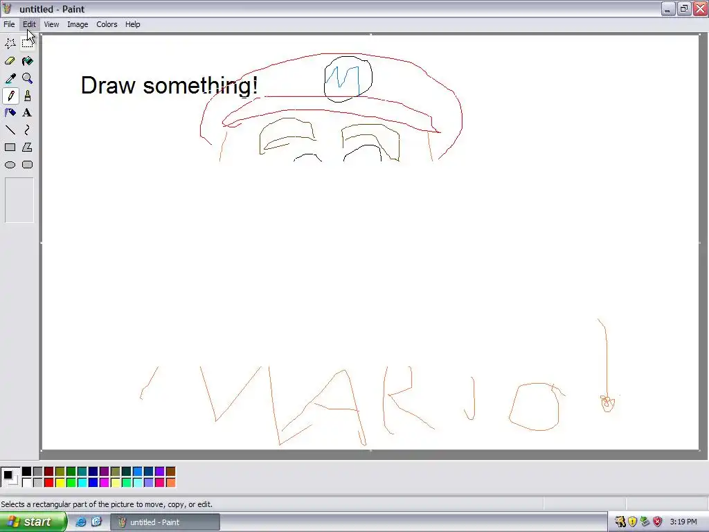Select the Pencil tool
The image size is (709, 532).
click(10, 96)
